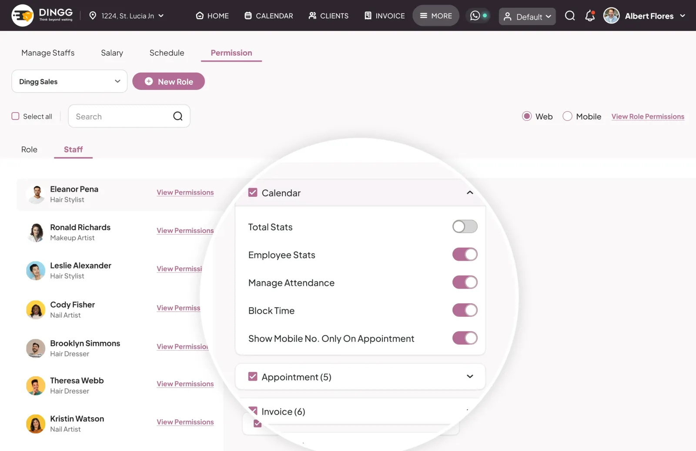This screenshot has width=696, height=451.
Task: Open notifications bell icon
Action: (x=590, y=16)
